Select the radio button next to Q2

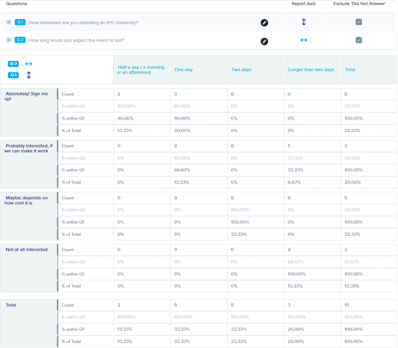9,40
